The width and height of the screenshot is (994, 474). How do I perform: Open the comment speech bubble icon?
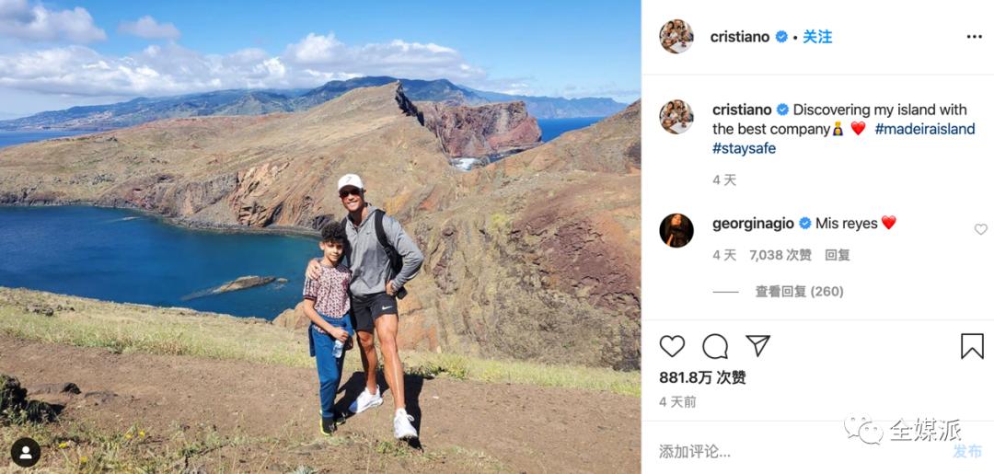(715, 346)
